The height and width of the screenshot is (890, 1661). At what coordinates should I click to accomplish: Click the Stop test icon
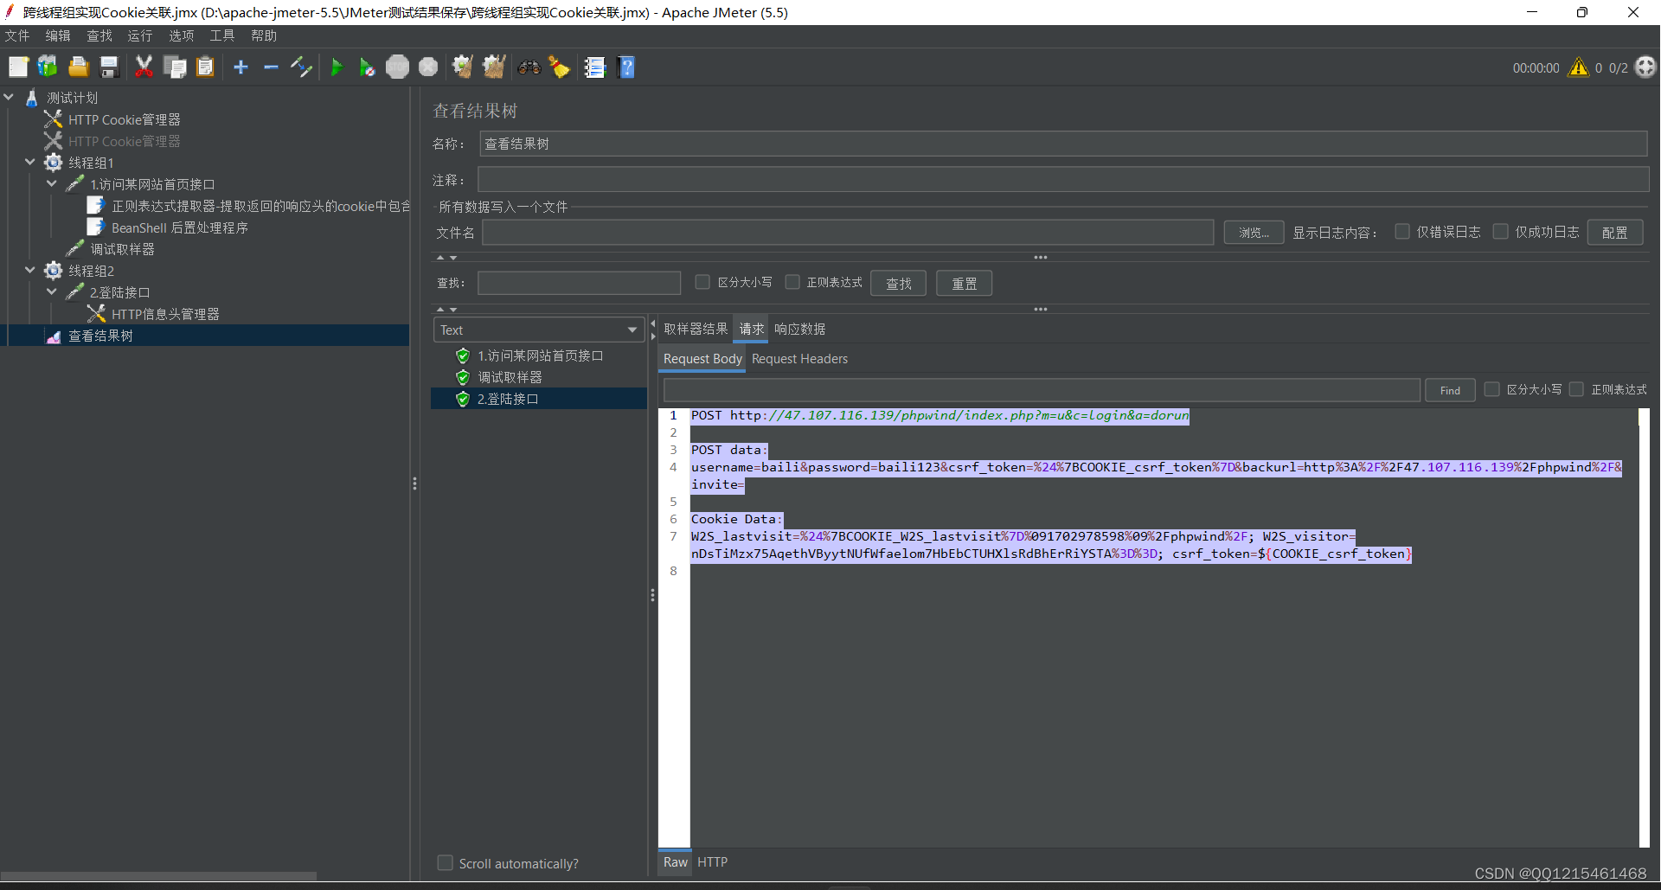coord(397,67)
